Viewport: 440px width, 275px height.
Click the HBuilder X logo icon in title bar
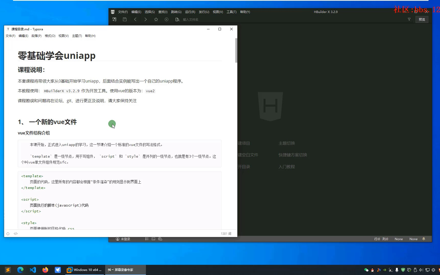113,12
